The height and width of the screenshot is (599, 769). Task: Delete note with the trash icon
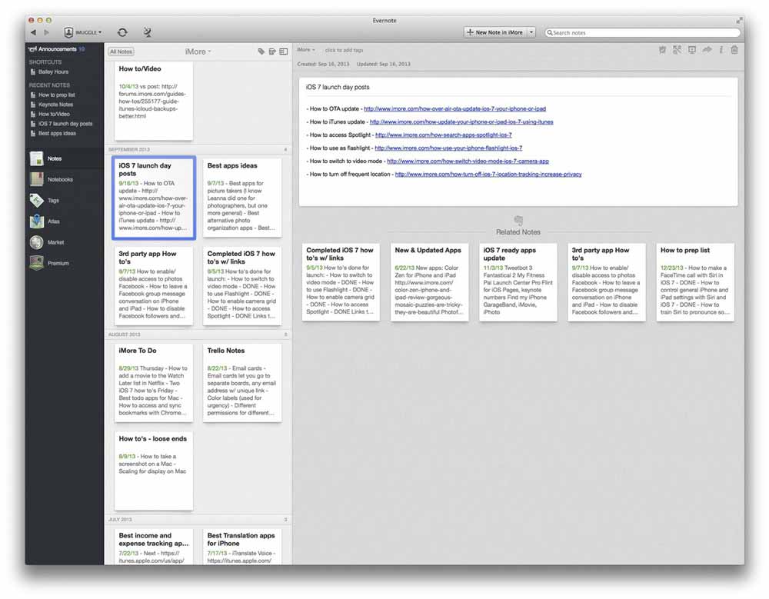[734, 49]
